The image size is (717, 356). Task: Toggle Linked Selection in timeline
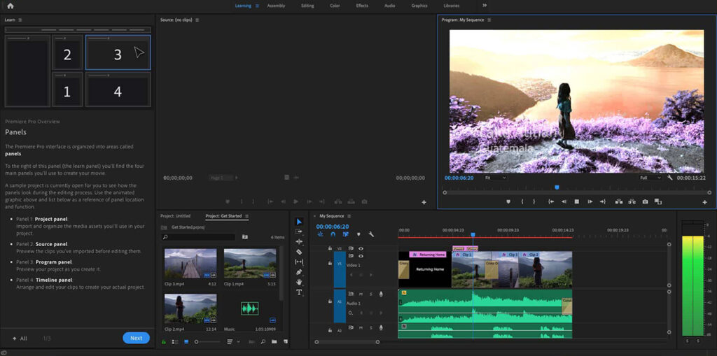coord(346,234)
